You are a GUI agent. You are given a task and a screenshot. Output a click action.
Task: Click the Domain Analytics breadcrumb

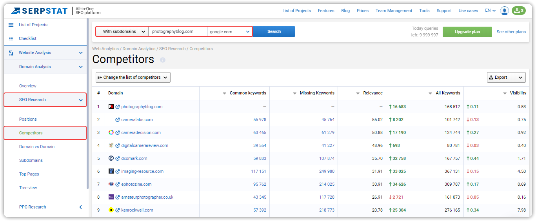(x=139, y=49)
